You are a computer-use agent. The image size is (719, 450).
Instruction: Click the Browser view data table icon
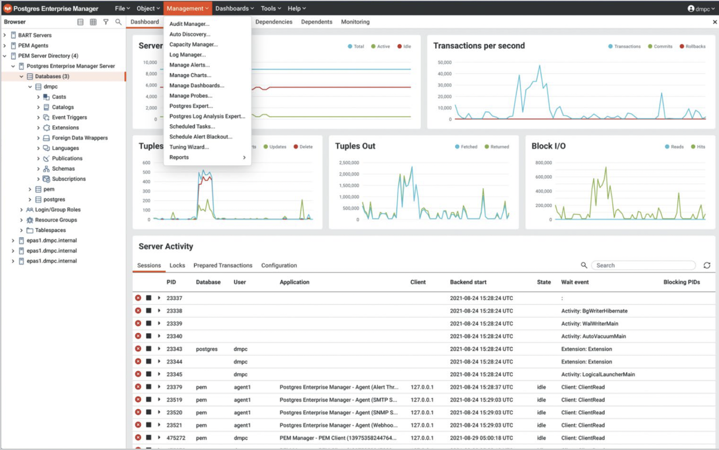[93, 22]
